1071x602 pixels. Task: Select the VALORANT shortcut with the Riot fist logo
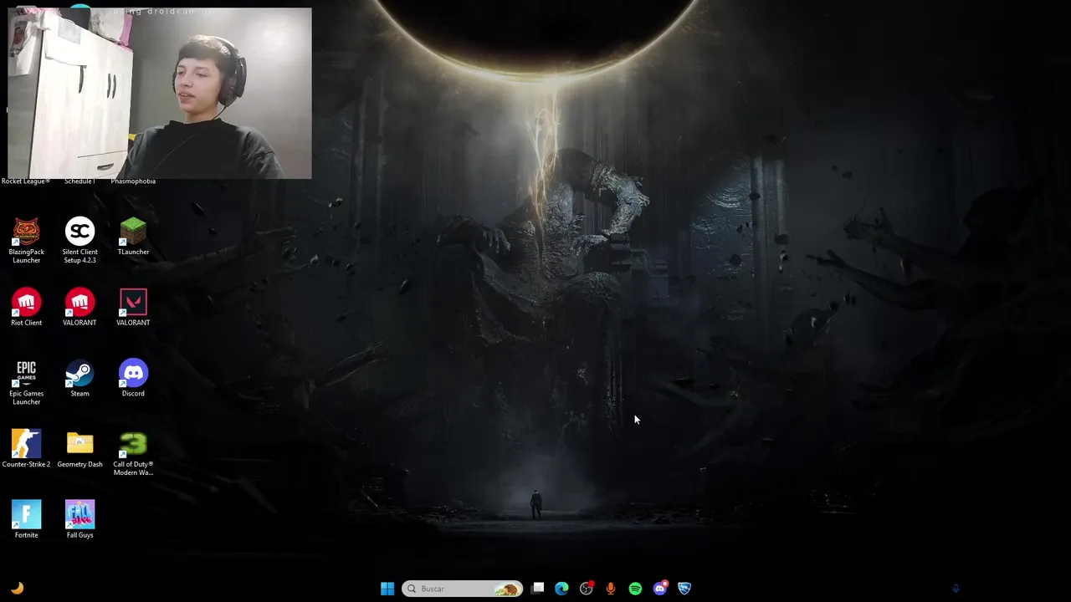(x=79, y=307)
